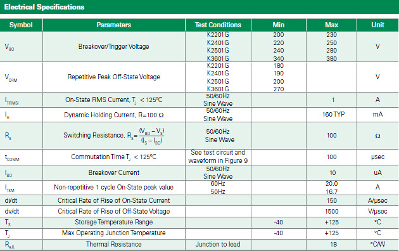The width and height of the screenshot is (399, 251).
Task: Select the Junction to lead test condition
Action: click(218, 245)
